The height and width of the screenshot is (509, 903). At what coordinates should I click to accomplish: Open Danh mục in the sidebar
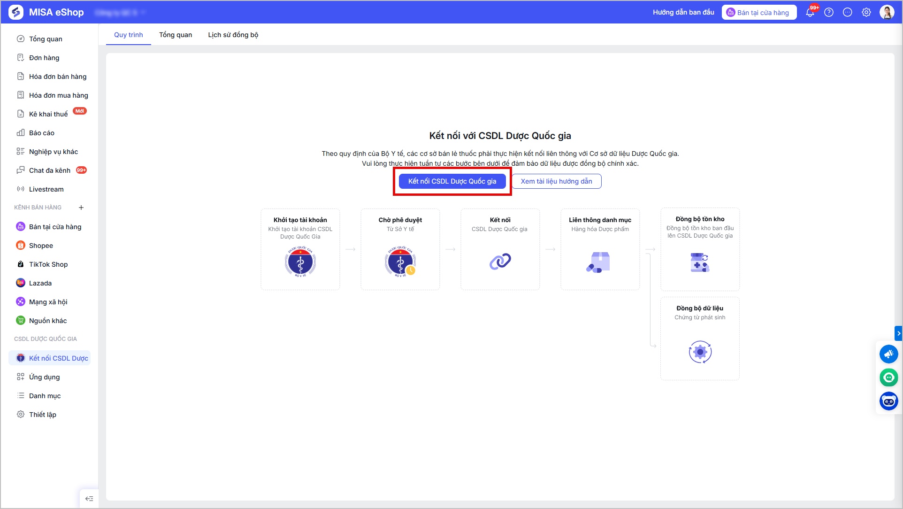coord(49,396)
